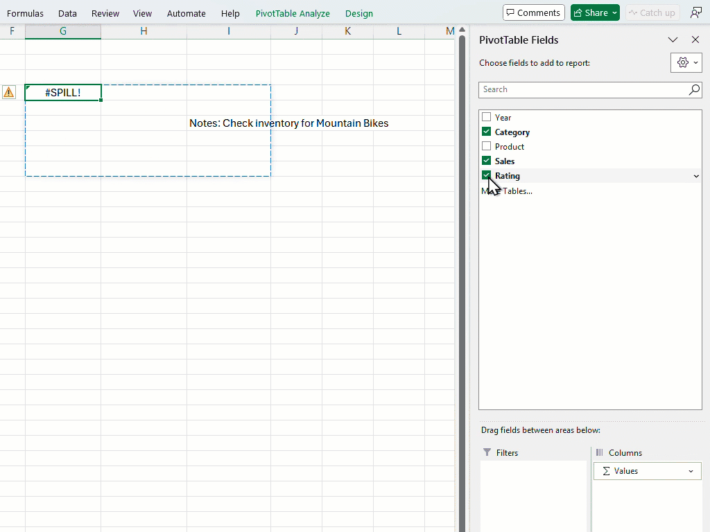Check the Product field checkbox

tap(486, 146)
